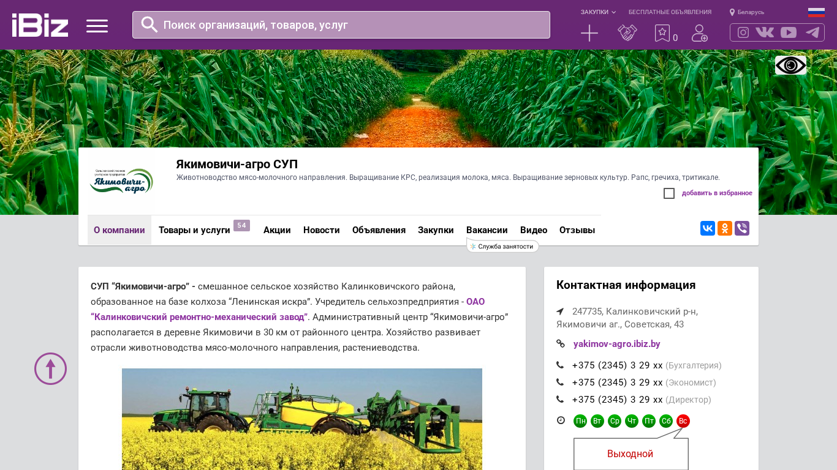Screen dimensions: 837x470
Task: Select Tuesday Вт day circle
Action: (597, 421)
